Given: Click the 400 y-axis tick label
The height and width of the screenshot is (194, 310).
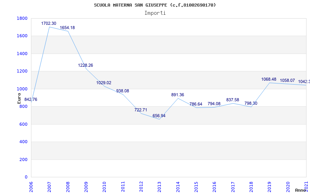Looking at the screenshot, I should click(x=24, y=142).
